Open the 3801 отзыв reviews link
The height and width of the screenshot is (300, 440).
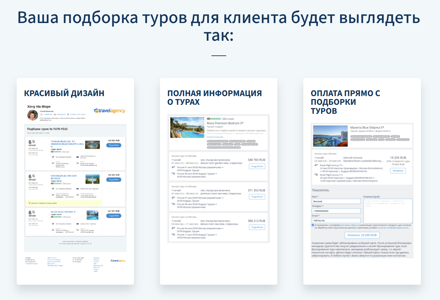(x=228, y=119)
